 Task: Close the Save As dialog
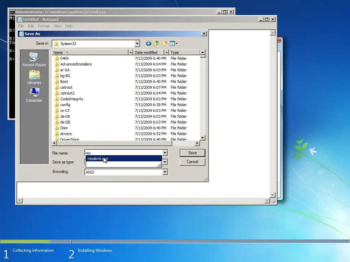(204, 34)
